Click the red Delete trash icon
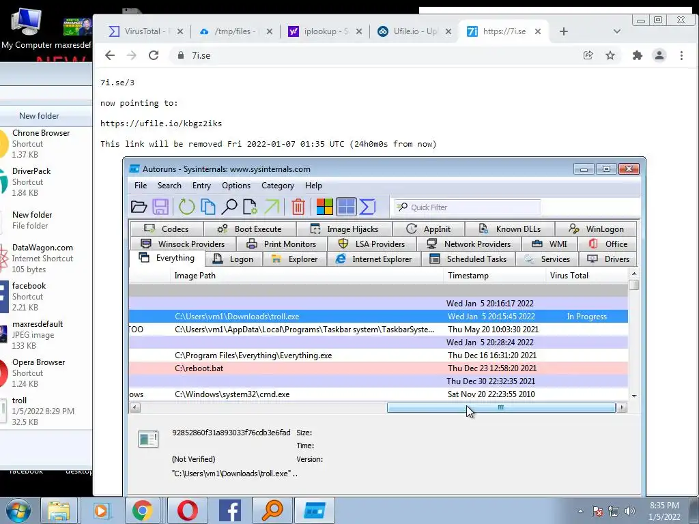The height and width of the screenshot is (524, 699). [x=298, y=207]
